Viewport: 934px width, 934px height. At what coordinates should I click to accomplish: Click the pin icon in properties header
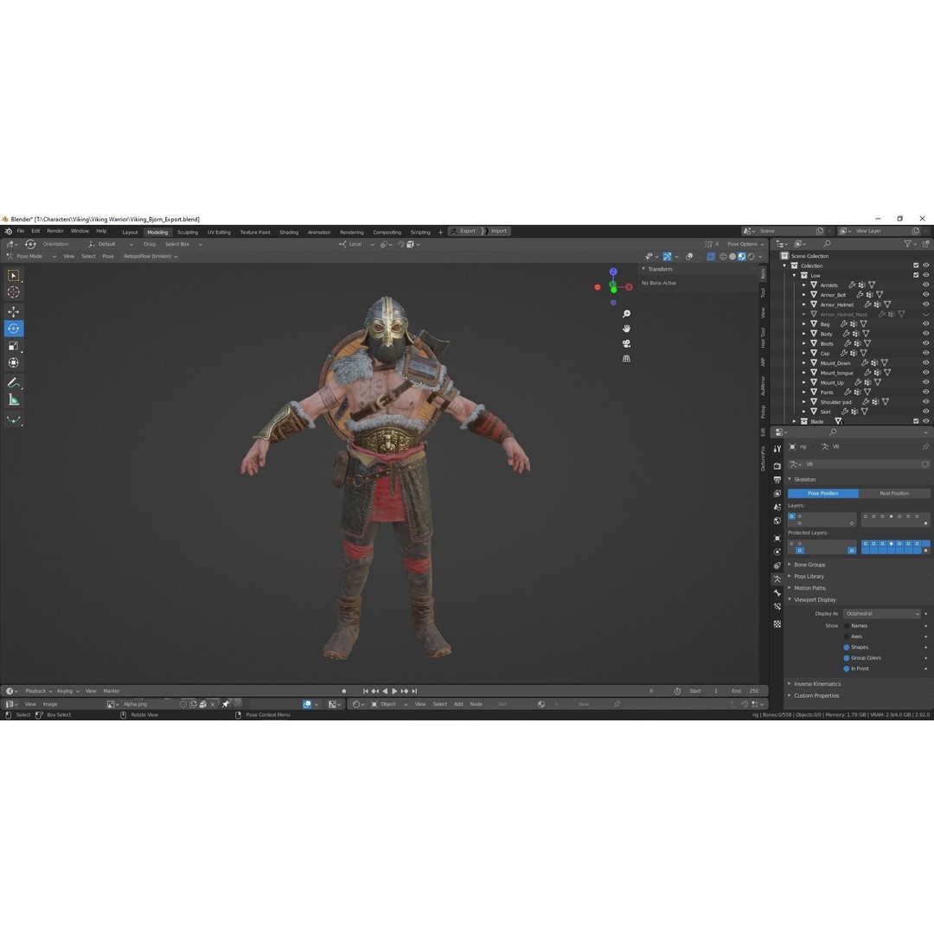(925, 447)
